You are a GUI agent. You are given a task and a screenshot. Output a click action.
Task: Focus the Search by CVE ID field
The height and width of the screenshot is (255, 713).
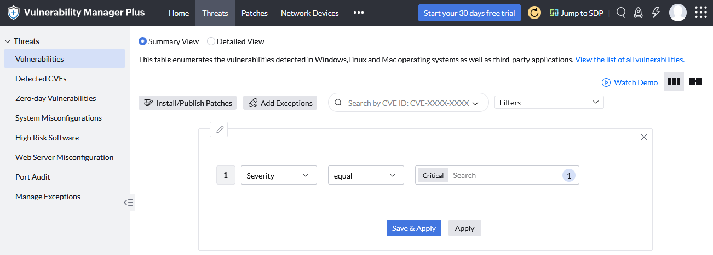pos(409,102)
